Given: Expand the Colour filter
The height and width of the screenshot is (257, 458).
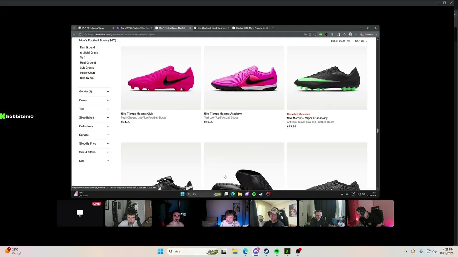Looking at the screenshot, I should [94, 100].
